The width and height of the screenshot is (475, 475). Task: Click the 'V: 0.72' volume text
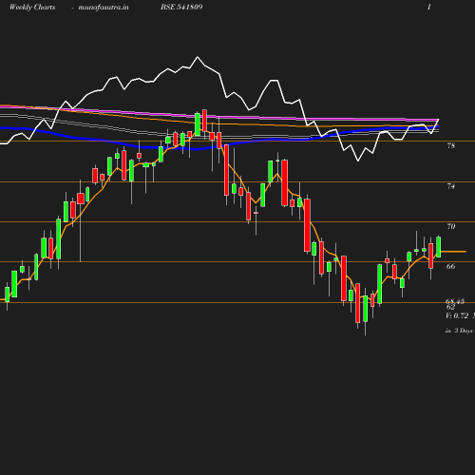coord(457,315)
